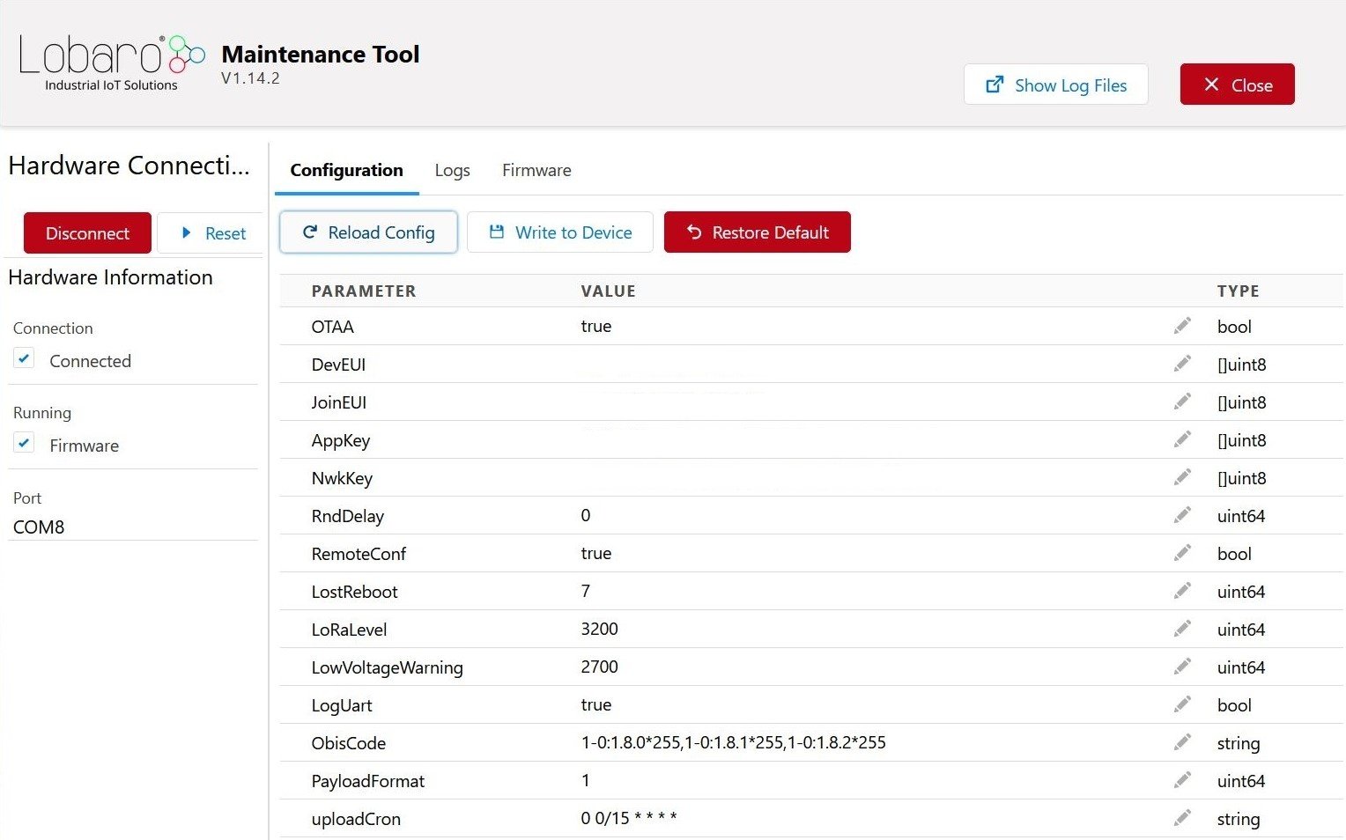Edit LogUart using pencil icon
The height and width of the screenshot is (840, 1346).
click(1182, 704)
